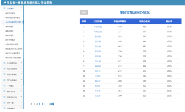Screen dimensions: 185x112
Task: Open the 事项实施及网办情况 sidebar item
Action: pyautogui.click(x=13, y=18)
